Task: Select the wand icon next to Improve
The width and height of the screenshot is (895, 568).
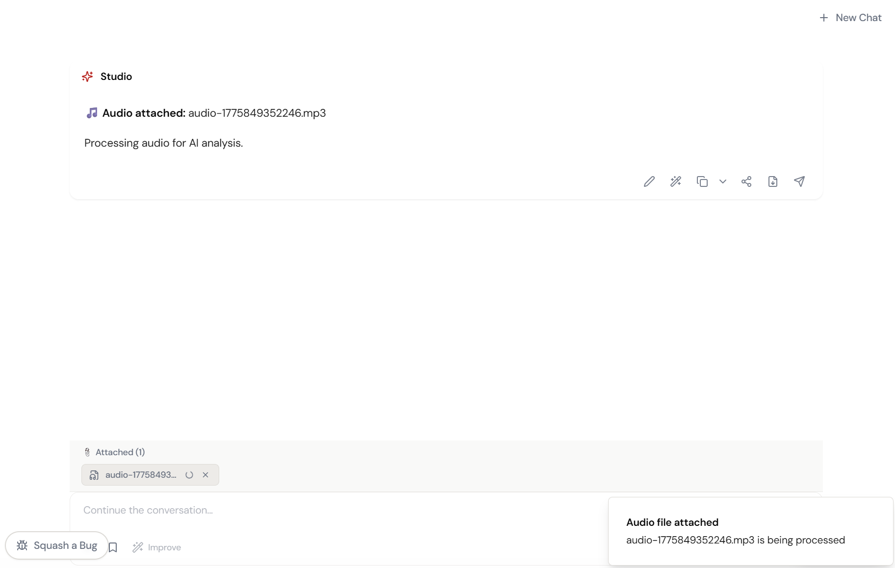Action: pos(137,547)
